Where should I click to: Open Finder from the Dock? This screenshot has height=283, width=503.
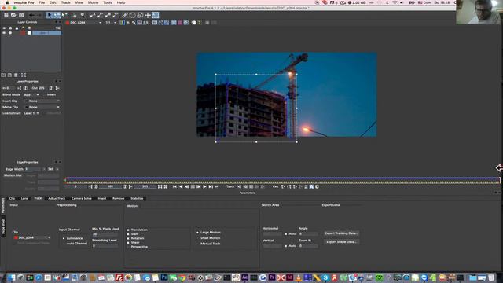coord(12,277)
